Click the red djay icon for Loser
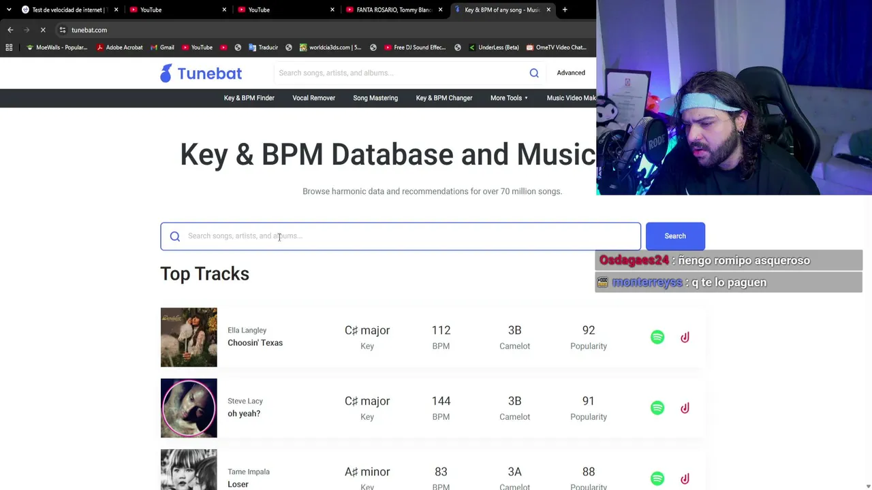The image size is (872, 490). click(685, 479)
